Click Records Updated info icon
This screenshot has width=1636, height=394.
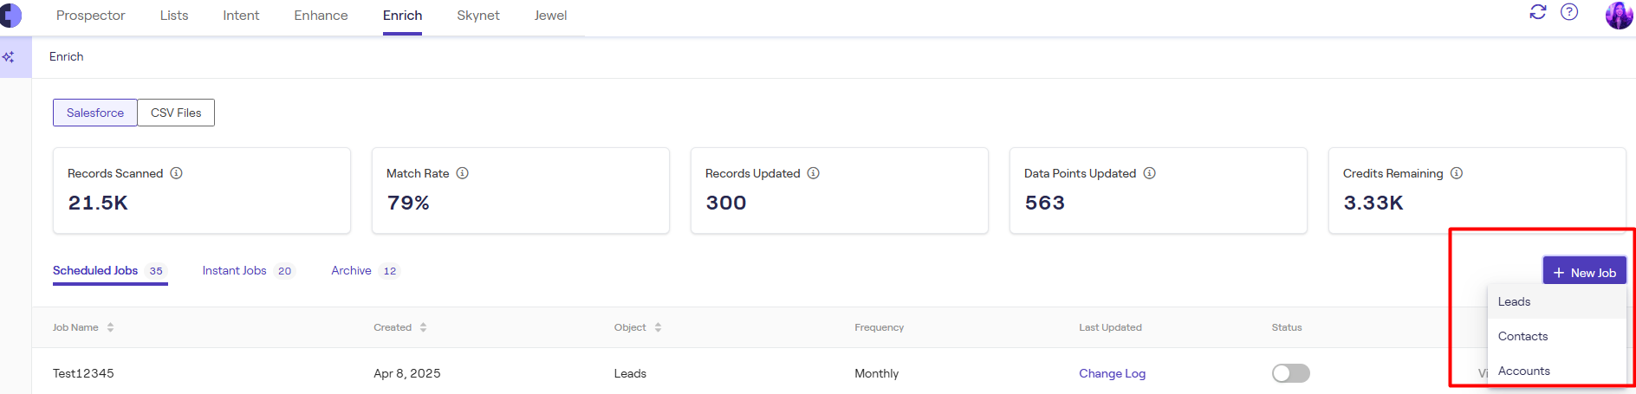click(x=814, y=173)
